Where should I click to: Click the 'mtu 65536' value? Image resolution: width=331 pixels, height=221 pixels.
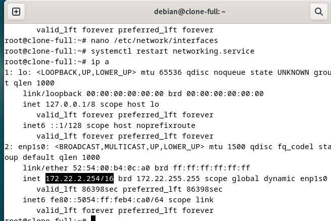pyautogui.click(x=161, y=72)
